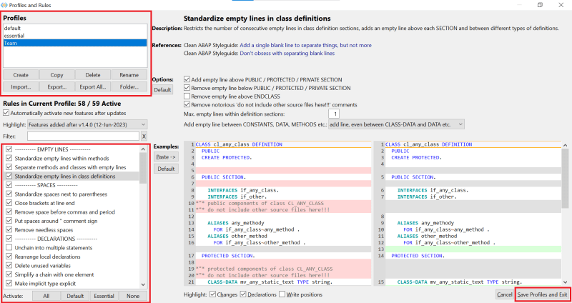Activate All rules button
572x303 pixels.
pyautogui.click(x=46, y=296)
